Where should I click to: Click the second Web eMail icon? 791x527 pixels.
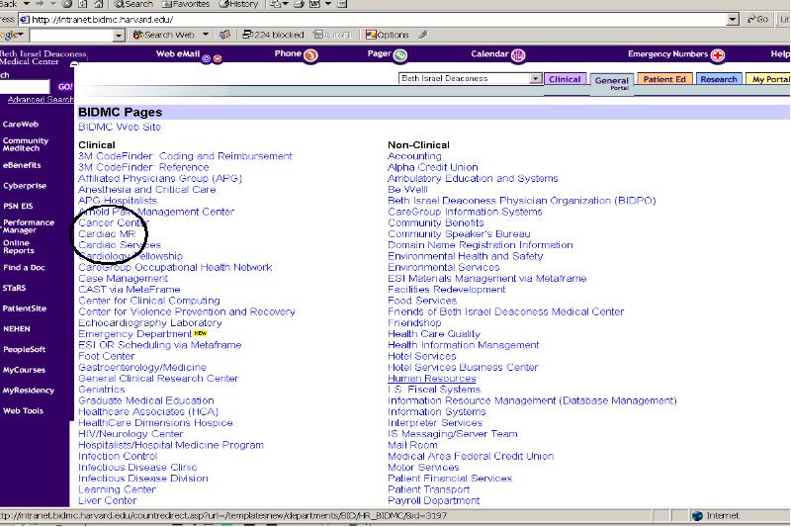(x=218, y=58)
